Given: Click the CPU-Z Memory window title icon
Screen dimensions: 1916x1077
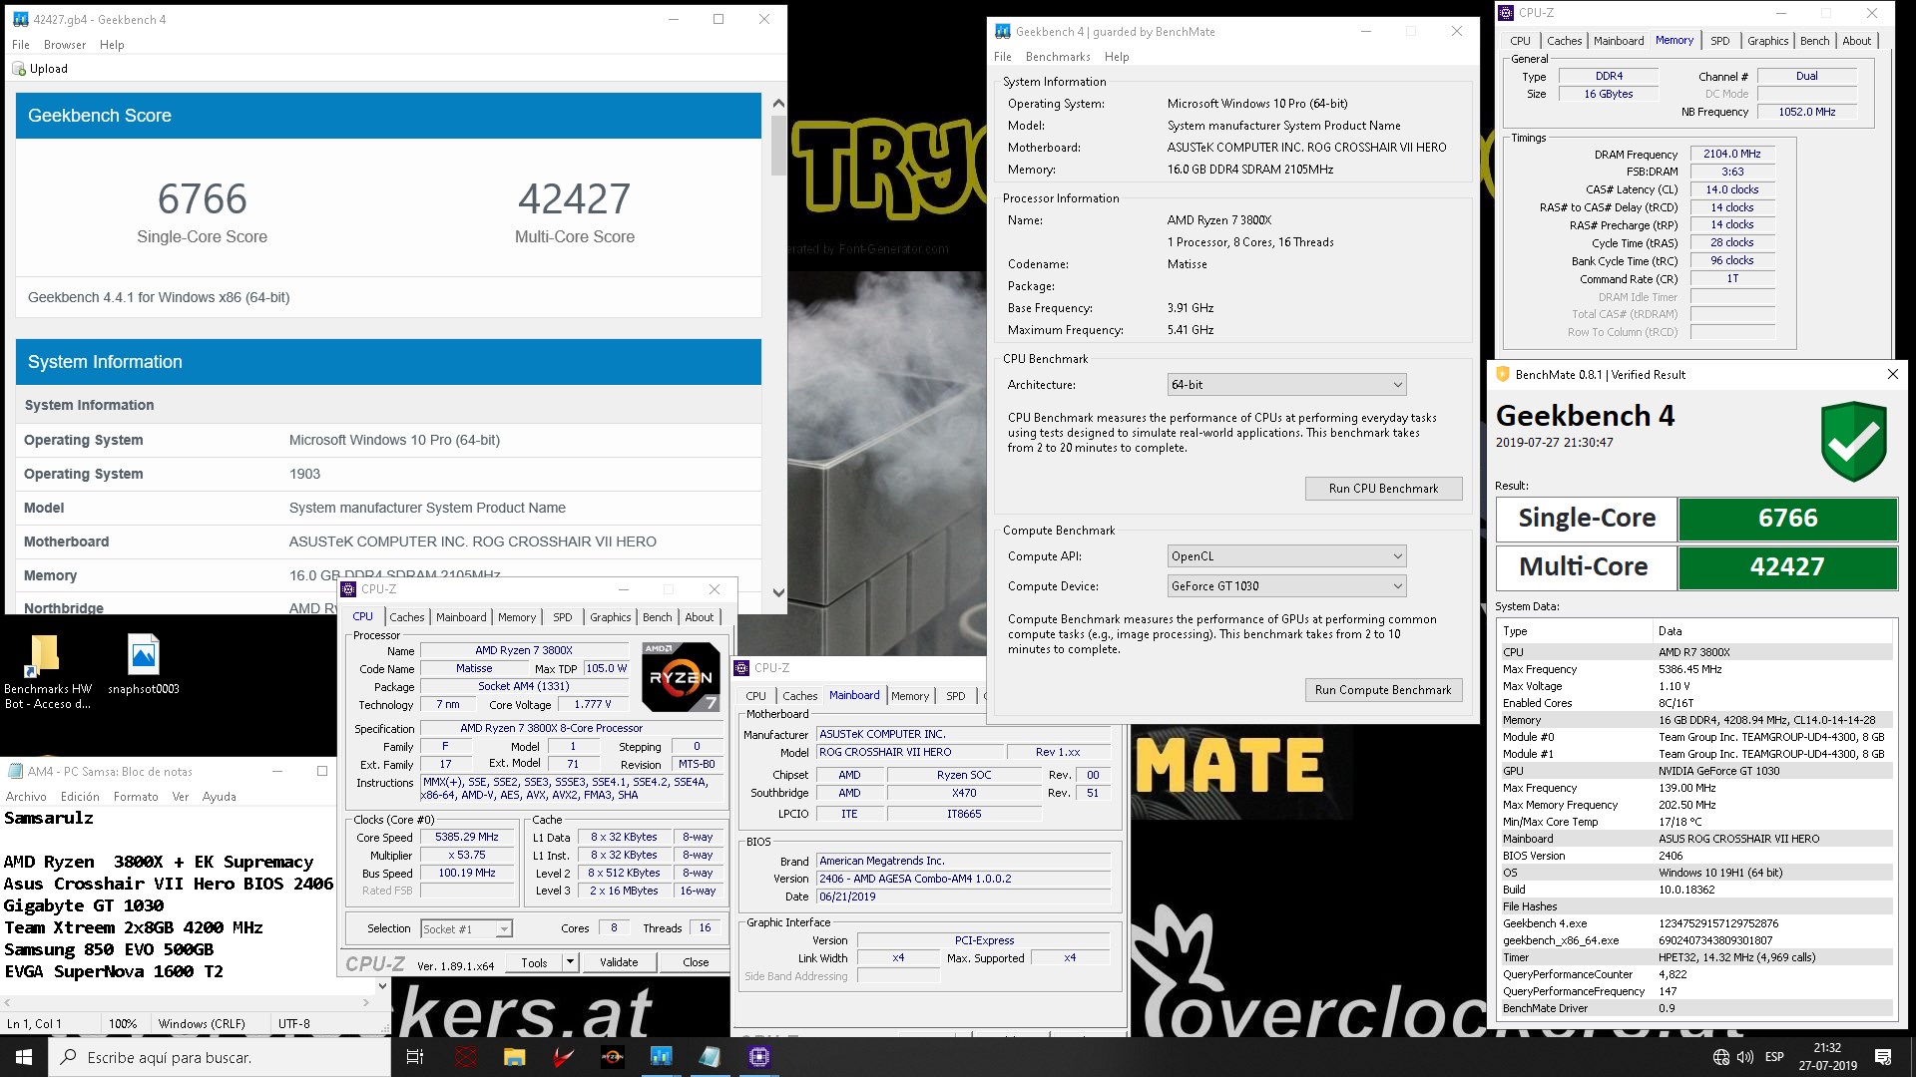Looking at the screenshot, I should click(1505, 13).
